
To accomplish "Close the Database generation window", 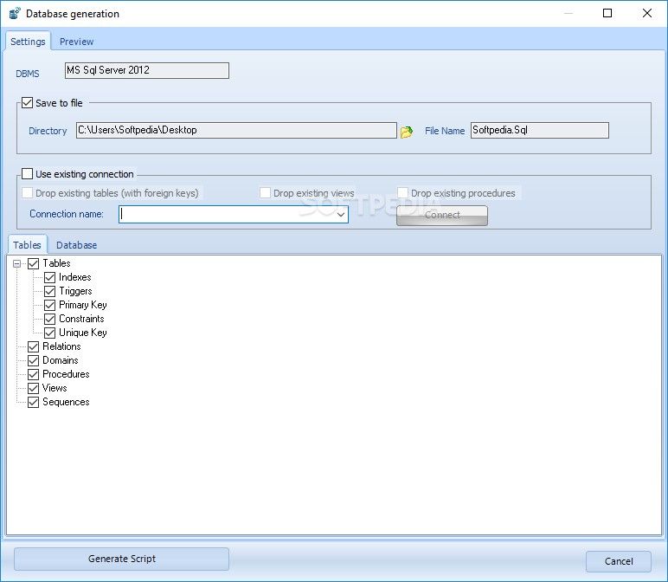I will (646, 13).
